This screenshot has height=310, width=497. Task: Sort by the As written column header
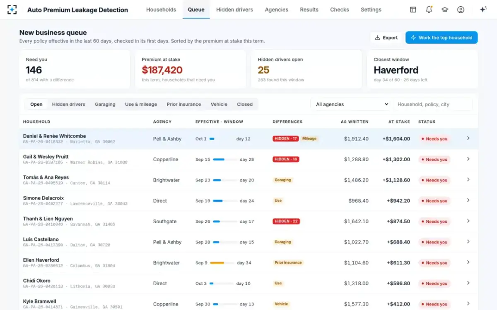point(355,122)
